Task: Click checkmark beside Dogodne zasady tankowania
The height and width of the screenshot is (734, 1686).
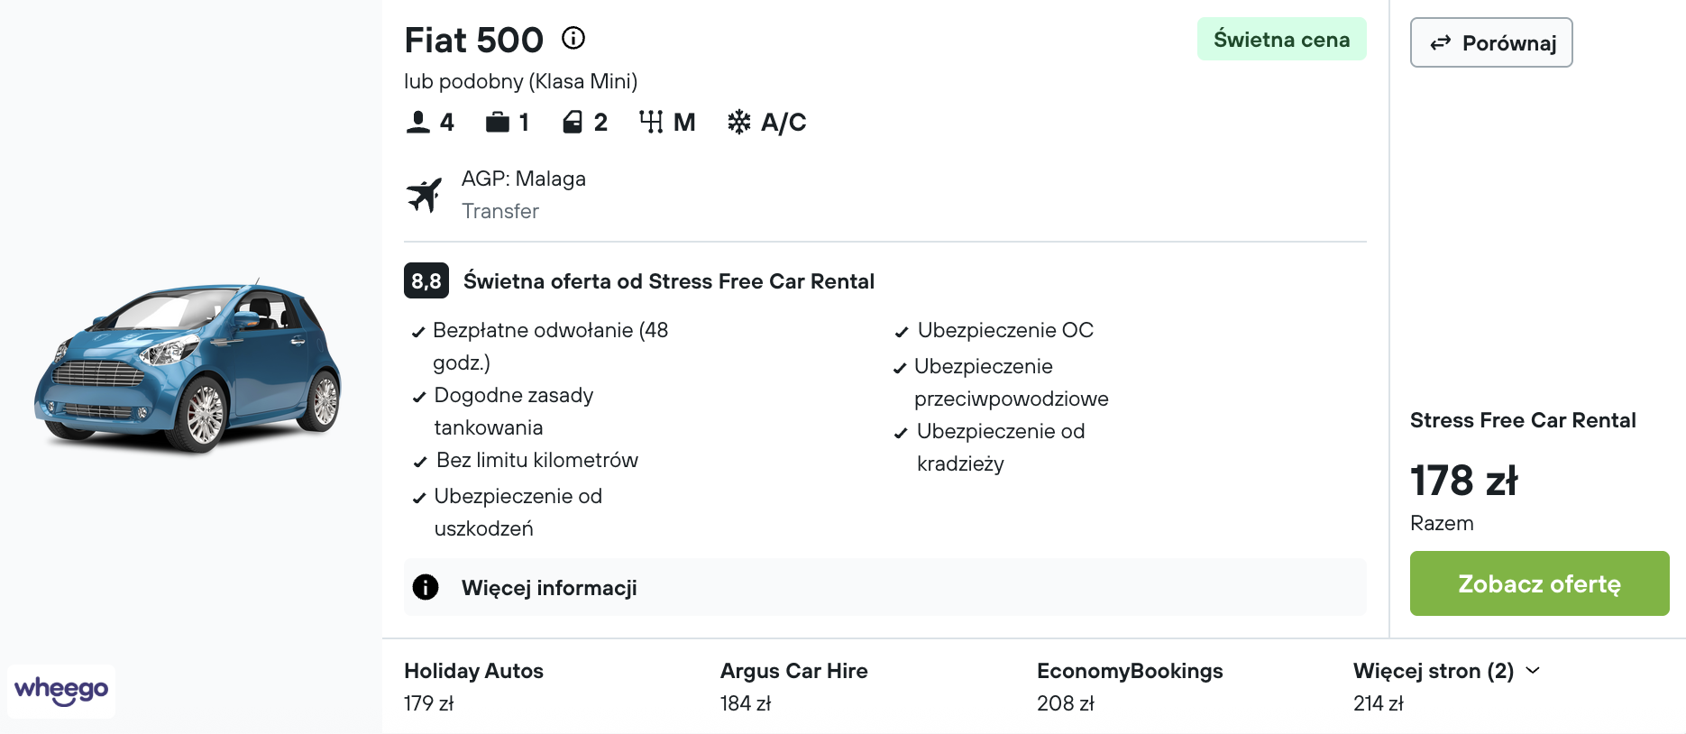Action: [419, 397]
